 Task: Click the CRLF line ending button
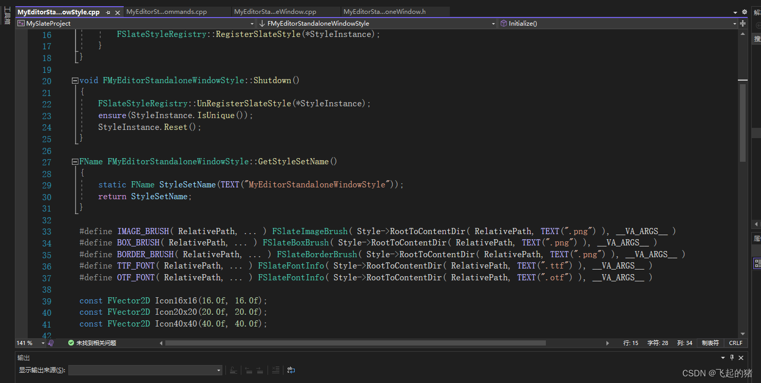click(x=735, y=343)
